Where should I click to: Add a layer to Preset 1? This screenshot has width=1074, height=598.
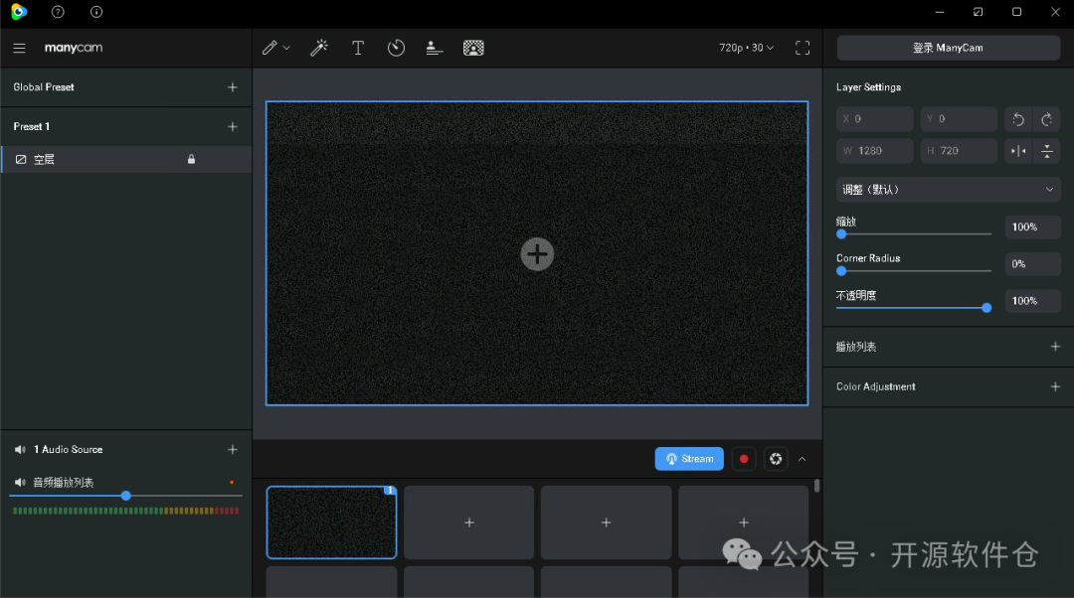point(232,126)
